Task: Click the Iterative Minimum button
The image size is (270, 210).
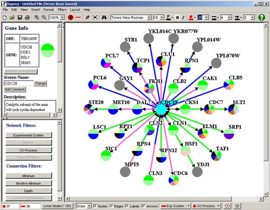Action: tap(28, 183)
